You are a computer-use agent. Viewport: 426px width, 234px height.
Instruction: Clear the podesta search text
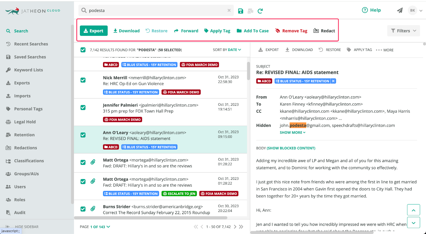click(229, 10)
